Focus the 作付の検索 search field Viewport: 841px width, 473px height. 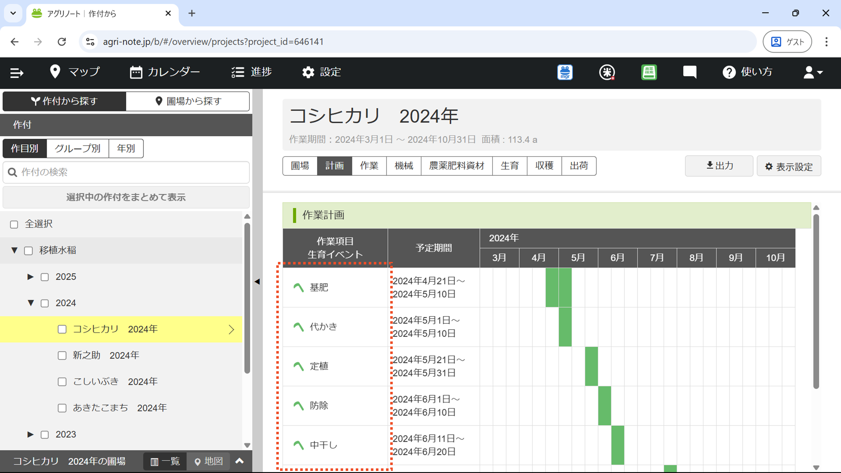(x=126, y=172)
